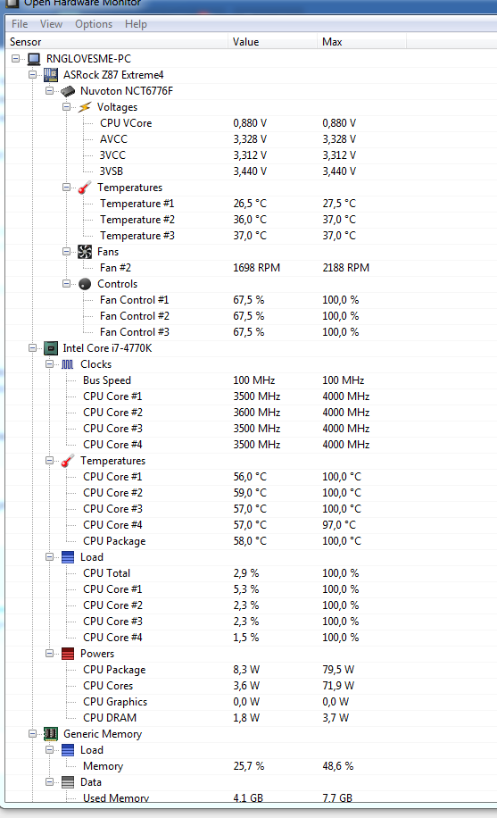Select the CPU VCore voltage row
This screenshot has width=497, height=818.
coord(252,123)
